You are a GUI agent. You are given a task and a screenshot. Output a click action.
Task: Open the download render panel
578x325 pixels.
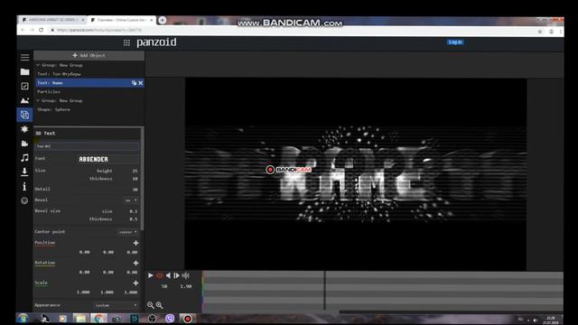(x=24, y=172)
